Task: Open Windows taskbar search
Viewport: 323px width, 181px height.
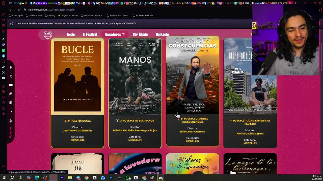Action: click(12, 178)
